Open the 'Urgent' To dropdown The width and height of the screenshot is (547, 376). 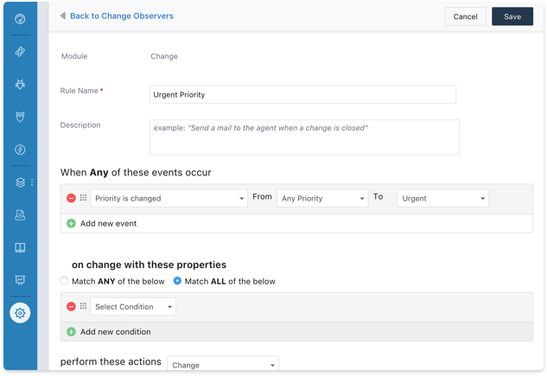pyautogui.click(x=442, y=198)
